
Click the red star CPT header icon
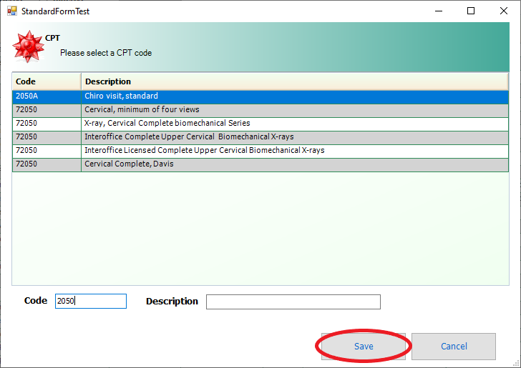tap(28, 46)
